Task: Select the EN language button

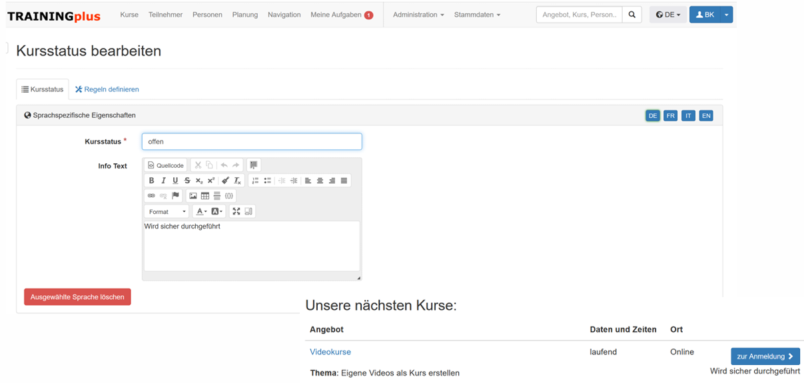Action: [706, 116]
